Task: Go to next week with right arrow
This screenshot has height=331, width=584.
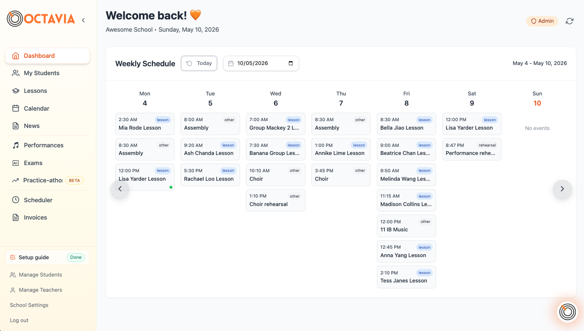Action: point(562,189)
